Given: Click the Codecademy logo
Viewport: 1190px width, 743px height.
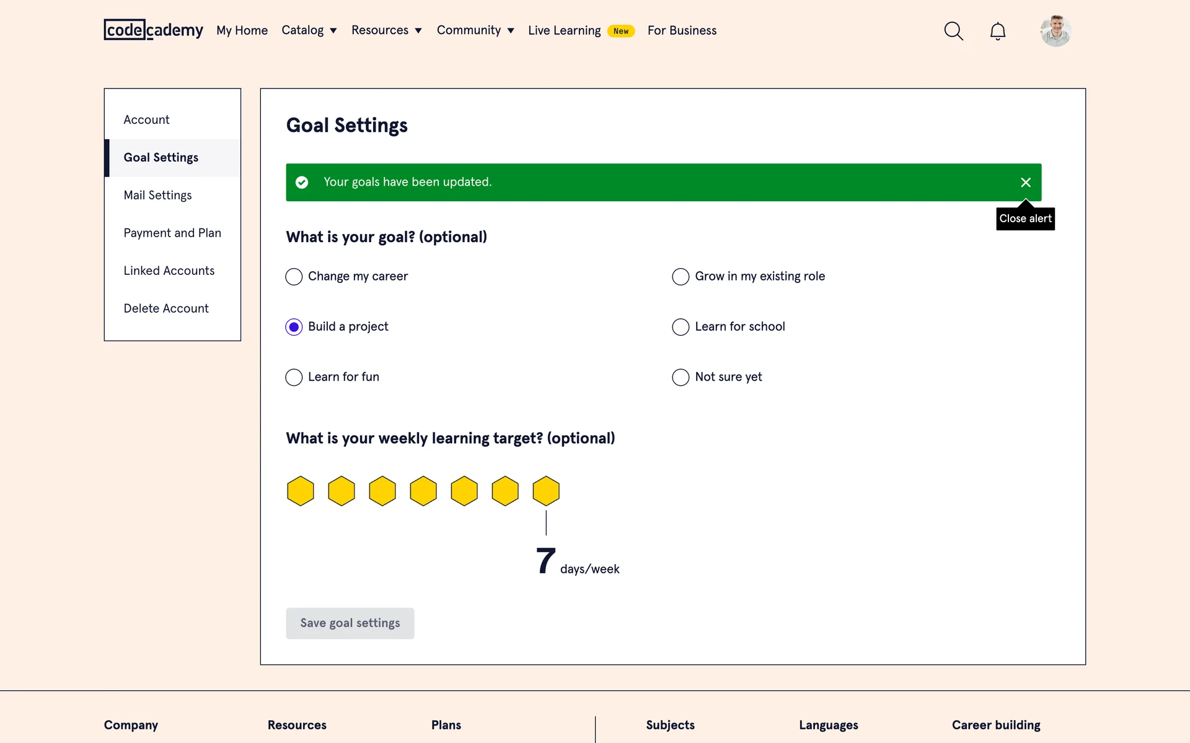Looking at the screenshot, I should tap(153, 30).
